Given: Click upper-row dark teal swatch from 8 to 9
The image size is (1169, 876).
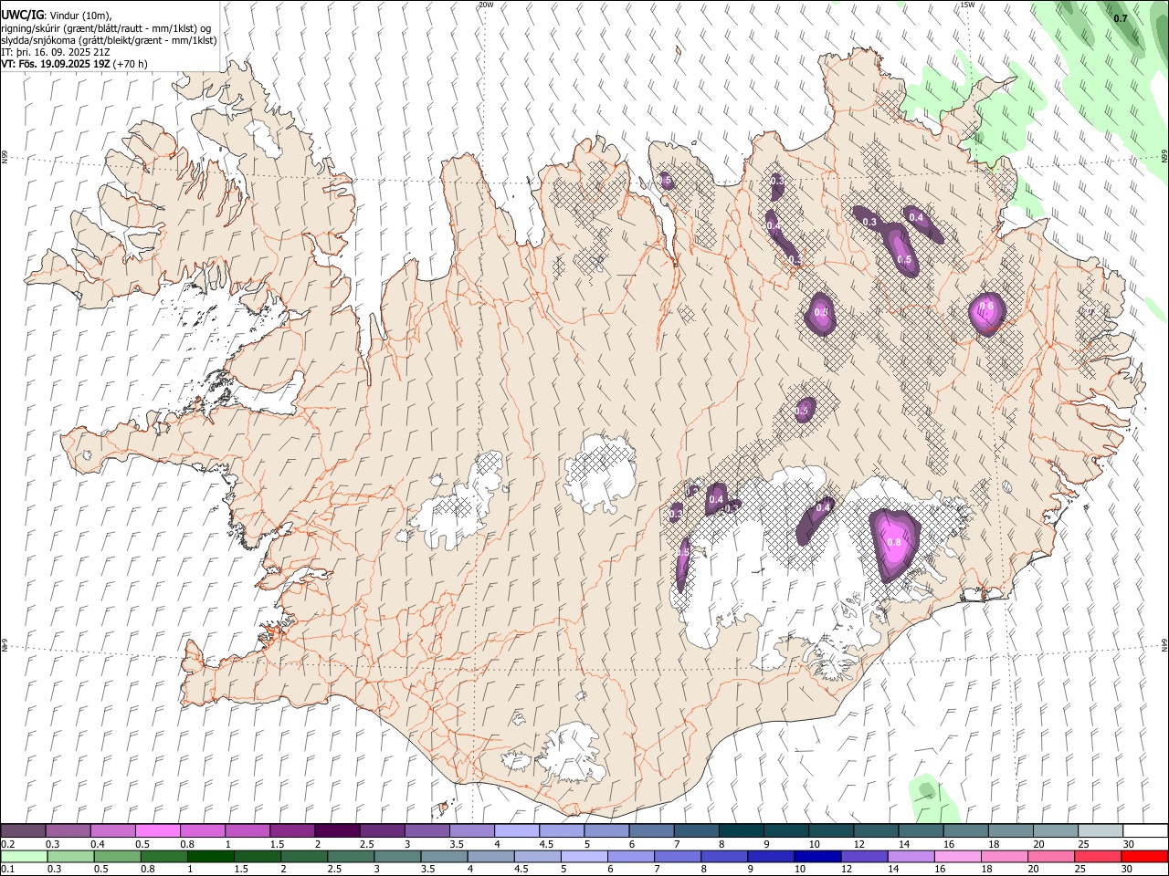Looking at the screenshot, I should [742, 831].
